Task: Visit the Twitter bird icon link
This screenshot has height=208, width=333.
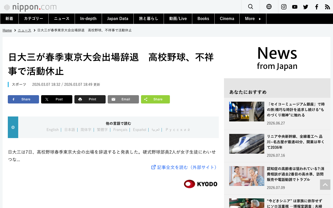Action: pyautogui.click(x=306, y=7)
